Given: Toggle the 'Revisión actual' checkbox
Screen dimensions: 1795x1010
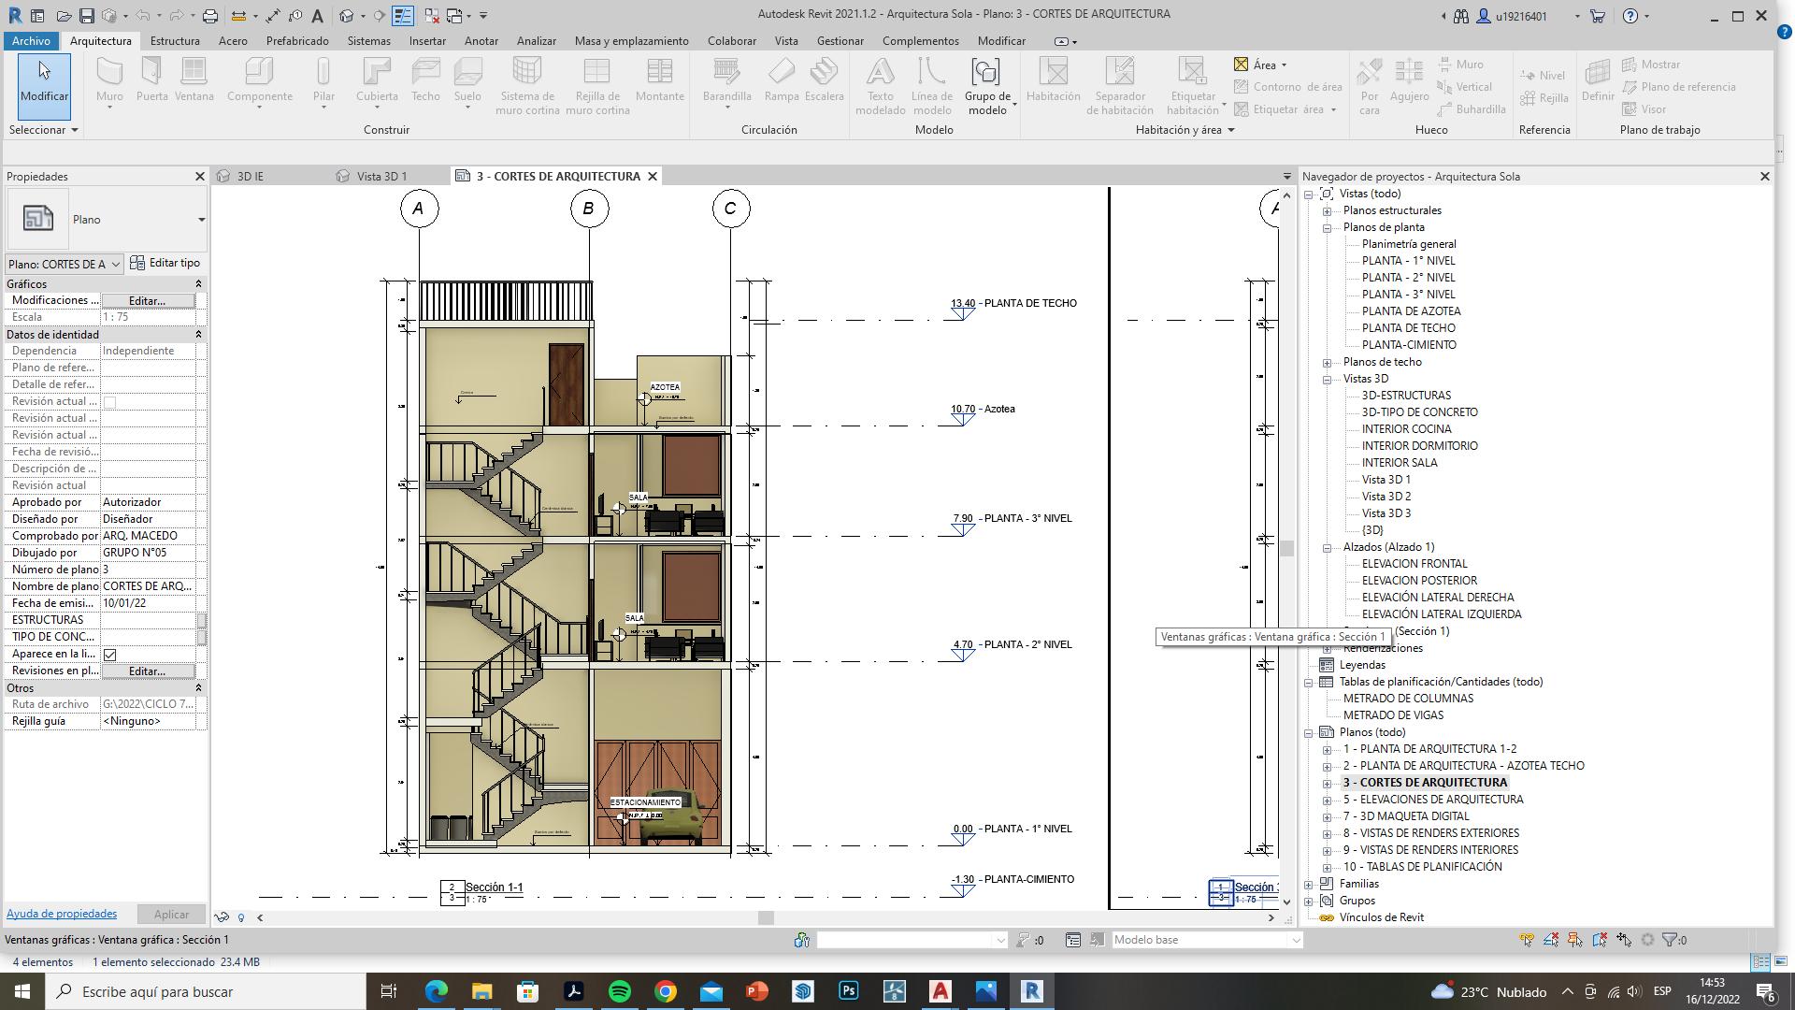Looking at the screenshot, I should pyautogui.click(x=109, y=402).
